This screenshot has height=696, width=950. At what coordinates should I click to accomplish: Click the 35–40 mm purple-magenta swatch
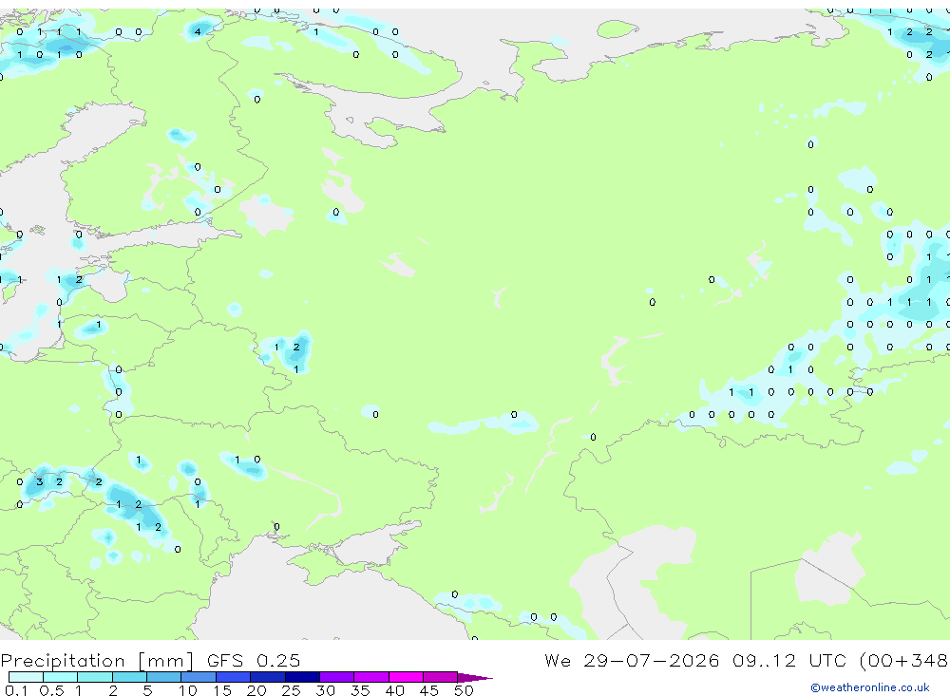[371, 677]
